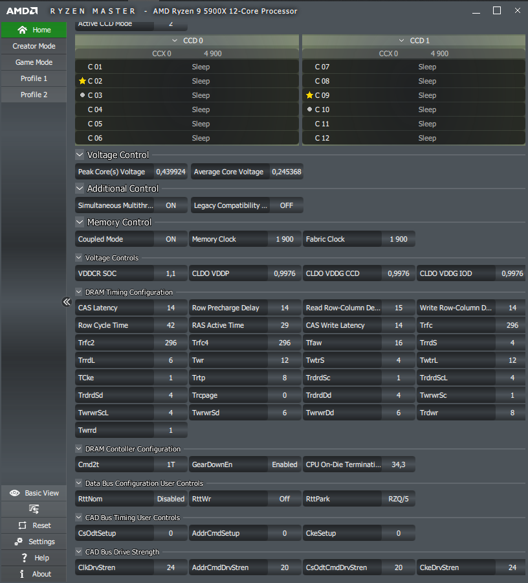Click the icon below Basic View
Screen dimensions: 528x583
tap(34, 509)
